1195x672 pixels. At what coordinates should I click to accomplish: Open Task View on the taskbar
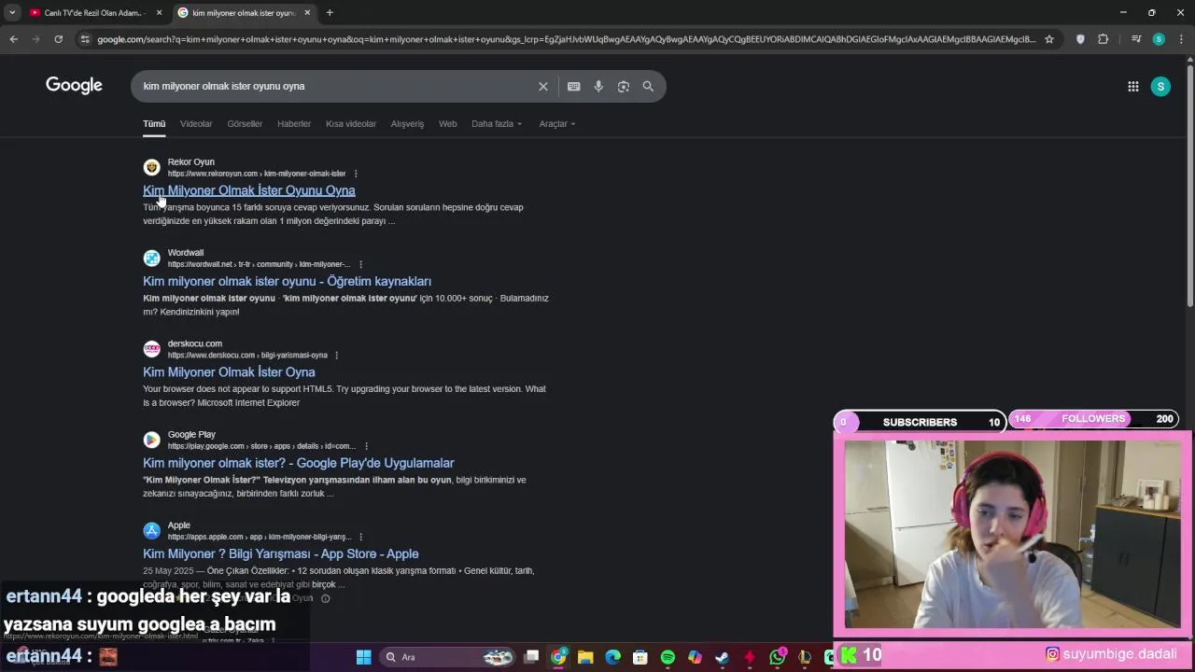tap(531, 657)
